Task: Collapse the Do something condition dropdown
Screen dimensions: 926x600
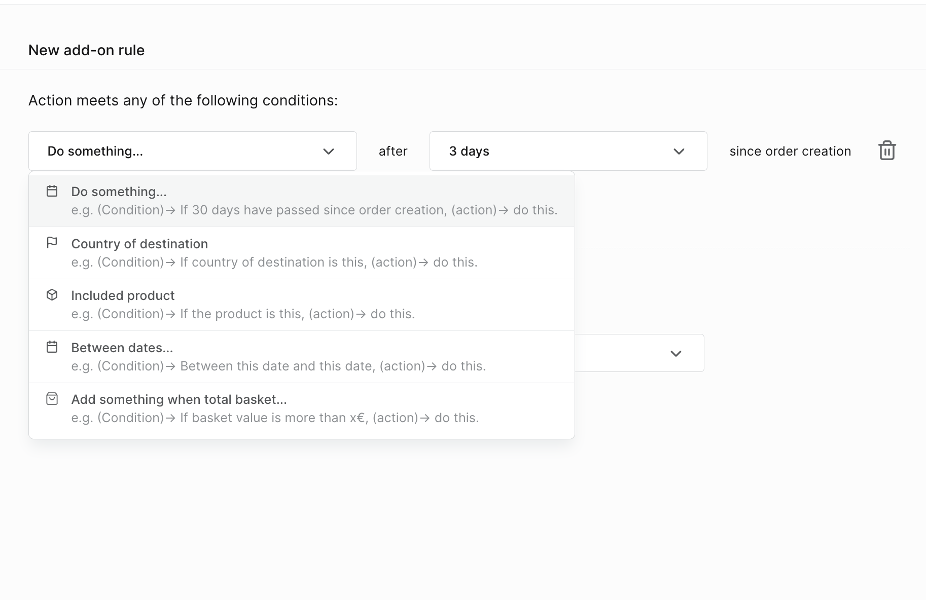Action: click(193, 151)
